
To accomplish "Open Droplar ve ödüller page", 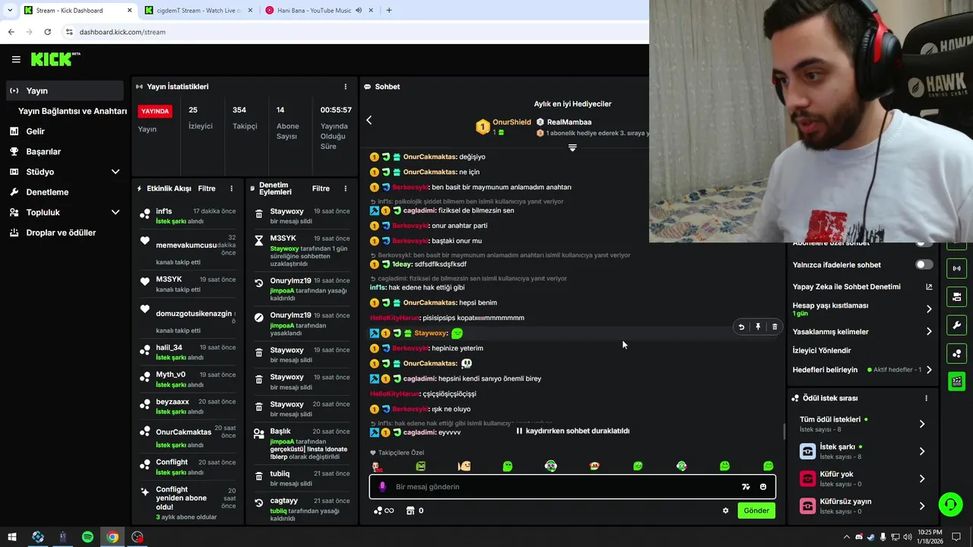I will (x=64, y=232).
